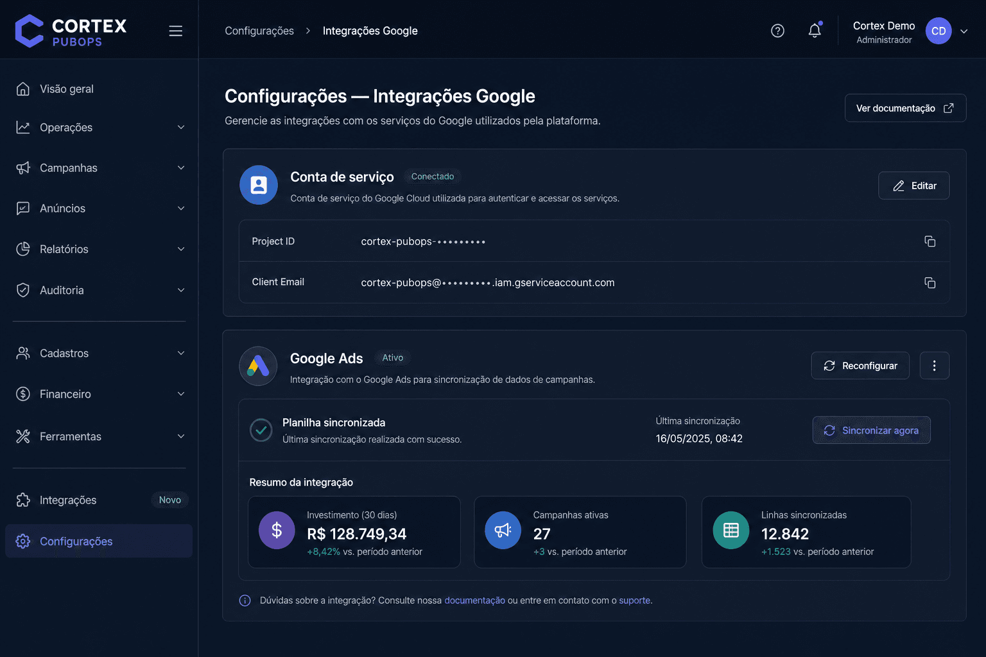Viewport: 986px width, 657px height.
Task: Click the 12.842 synced rows value
Action: [785, 534]
